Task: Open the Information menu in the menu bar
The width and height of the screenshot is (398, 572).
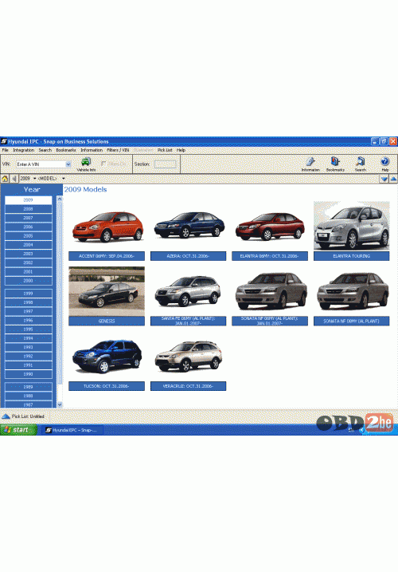Action: [x=92, y=150]
